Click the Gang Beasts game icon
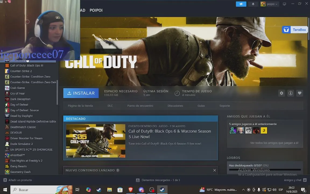 7,166
